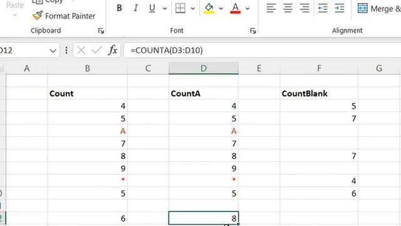401x226 pixels.
Task: Select cell with text 'CountBlank'
Action: point(319,94)
